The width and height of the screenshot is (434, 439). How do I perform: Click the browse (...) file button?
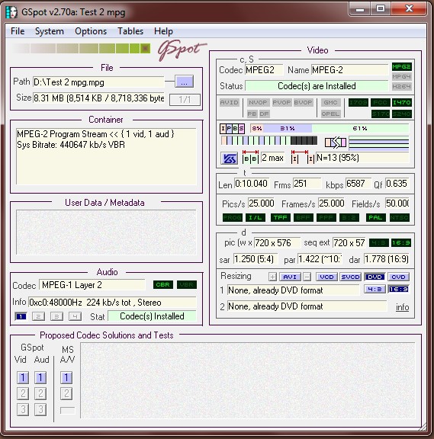(184, 82)
